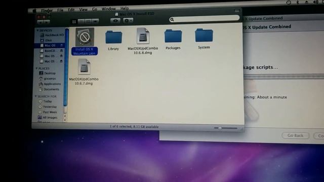Open the gixxerpc home folder in sidebar
324x182 pixels.
point(48,79)
